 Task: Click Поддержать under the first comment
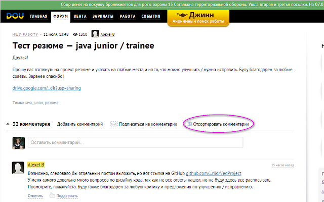click(x=67, y=196)
